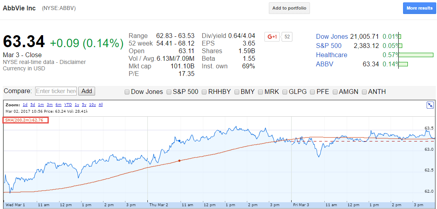Open the Dow Jones index link
The height and width of the screenshot is (209, 437).
point(332,36)
